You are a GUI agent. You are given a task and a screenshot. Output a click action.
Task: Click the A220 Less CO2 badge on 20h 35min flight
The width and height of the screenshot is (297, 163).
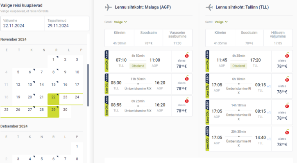207,138
